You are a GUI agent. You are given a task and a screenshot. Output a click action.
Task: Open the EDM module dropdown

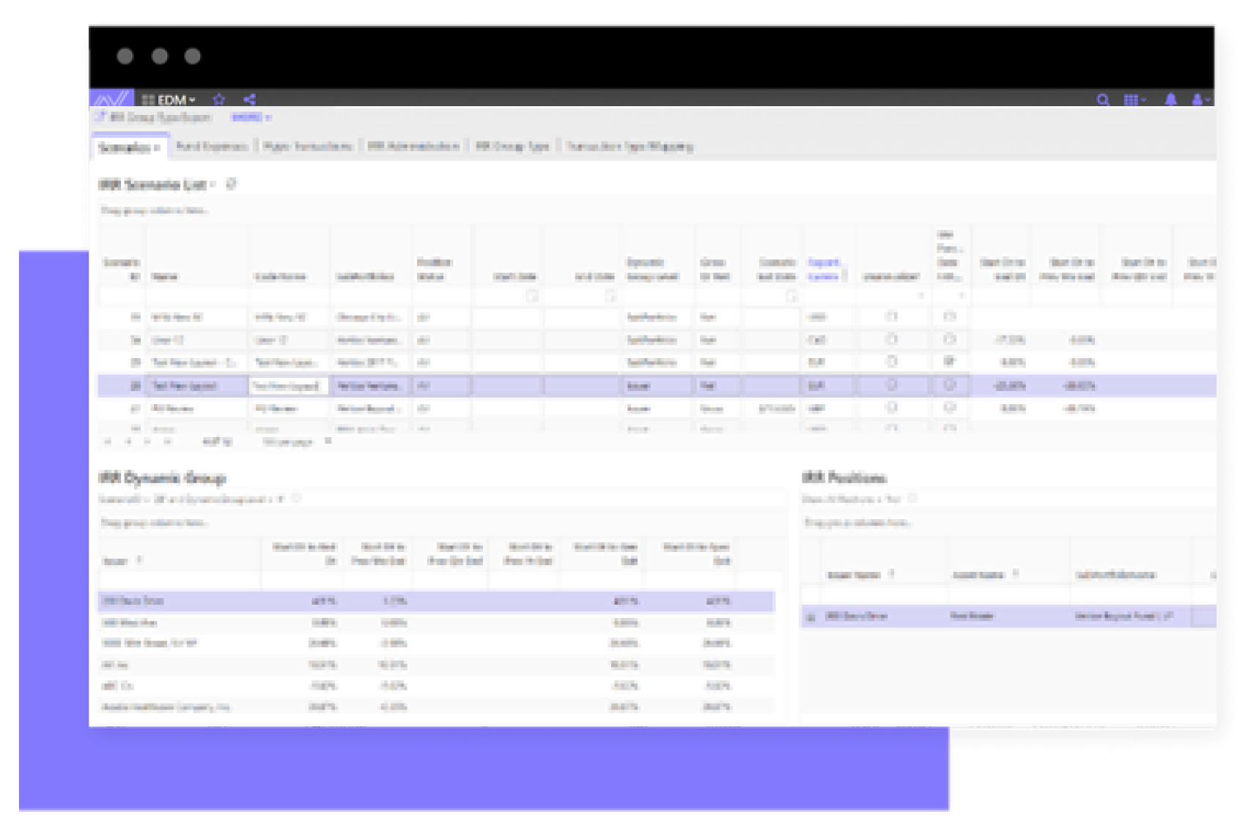(x=170, y=100)
